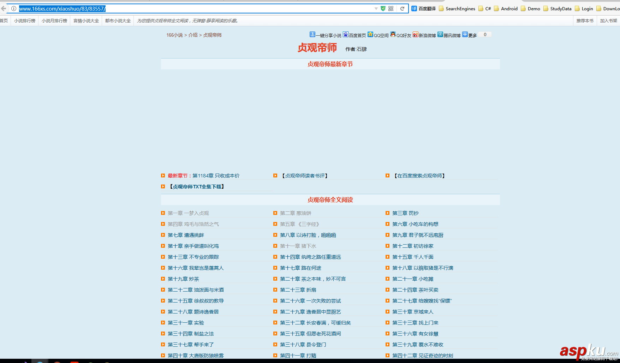Share to 百度首页 via paw icon
The image size is (620, 363).
(346, 34)
